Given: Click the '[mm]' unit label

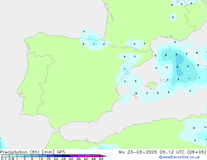Looking at the screenshot, I should [x=48, y=152].
